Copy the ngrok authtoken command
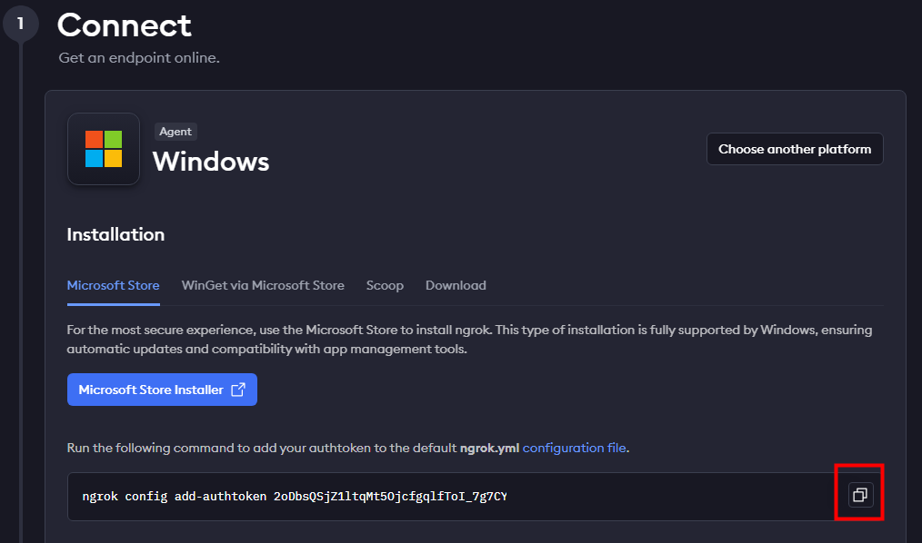 click(859, 495)
